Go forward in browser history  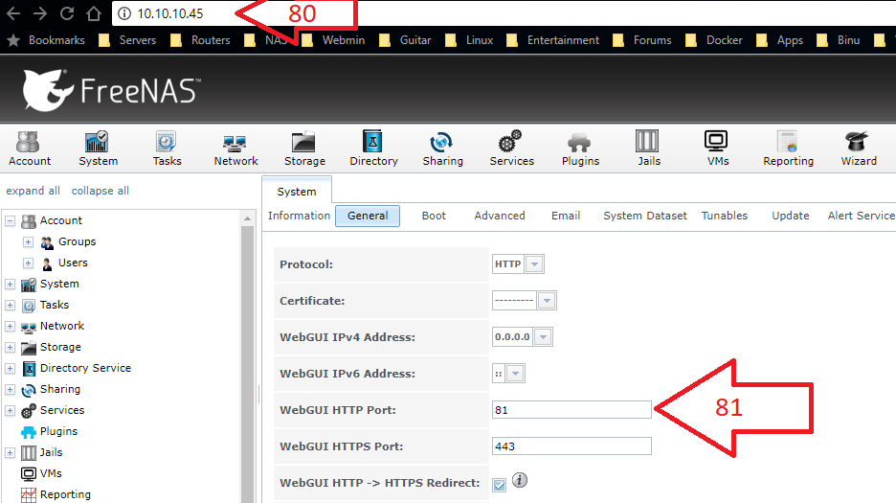coord(40,13)
